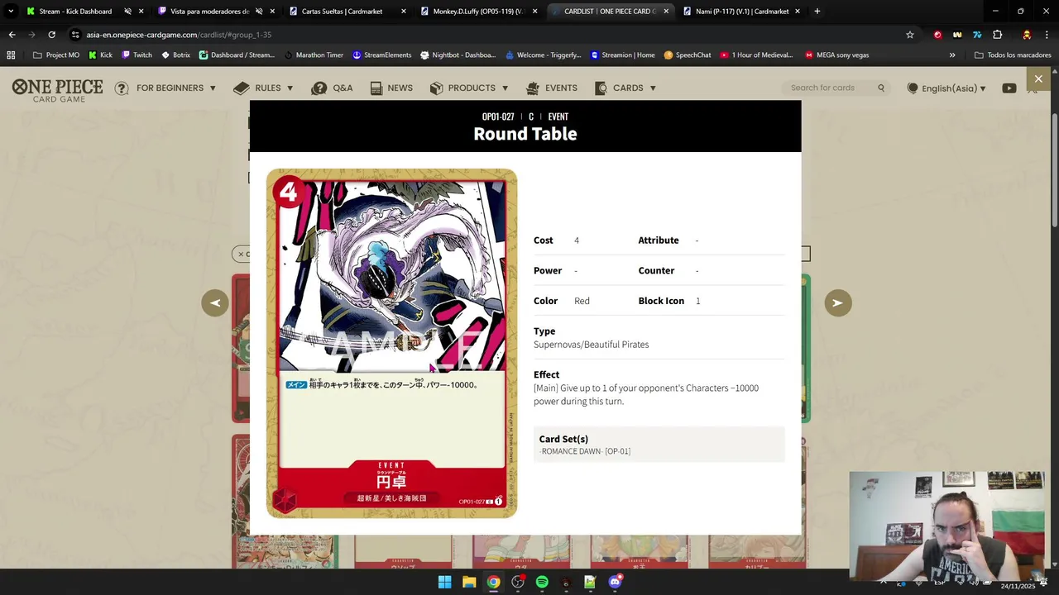This screenshot has width=1059, height=595.
Task: Reload the current page
Action: coord(51,35)
